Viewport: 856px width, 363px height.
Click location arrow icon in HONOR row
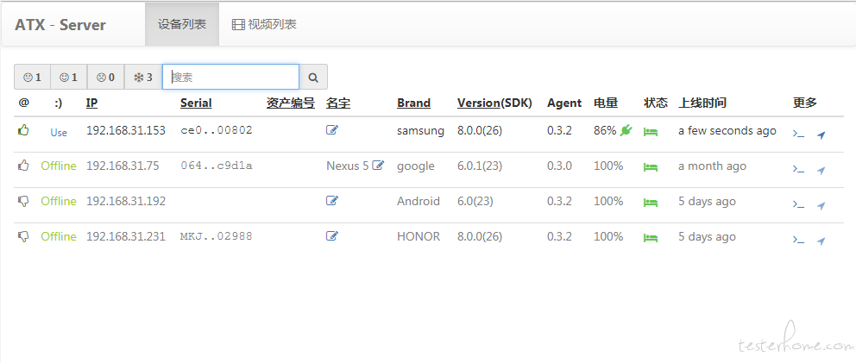[821, 241]
